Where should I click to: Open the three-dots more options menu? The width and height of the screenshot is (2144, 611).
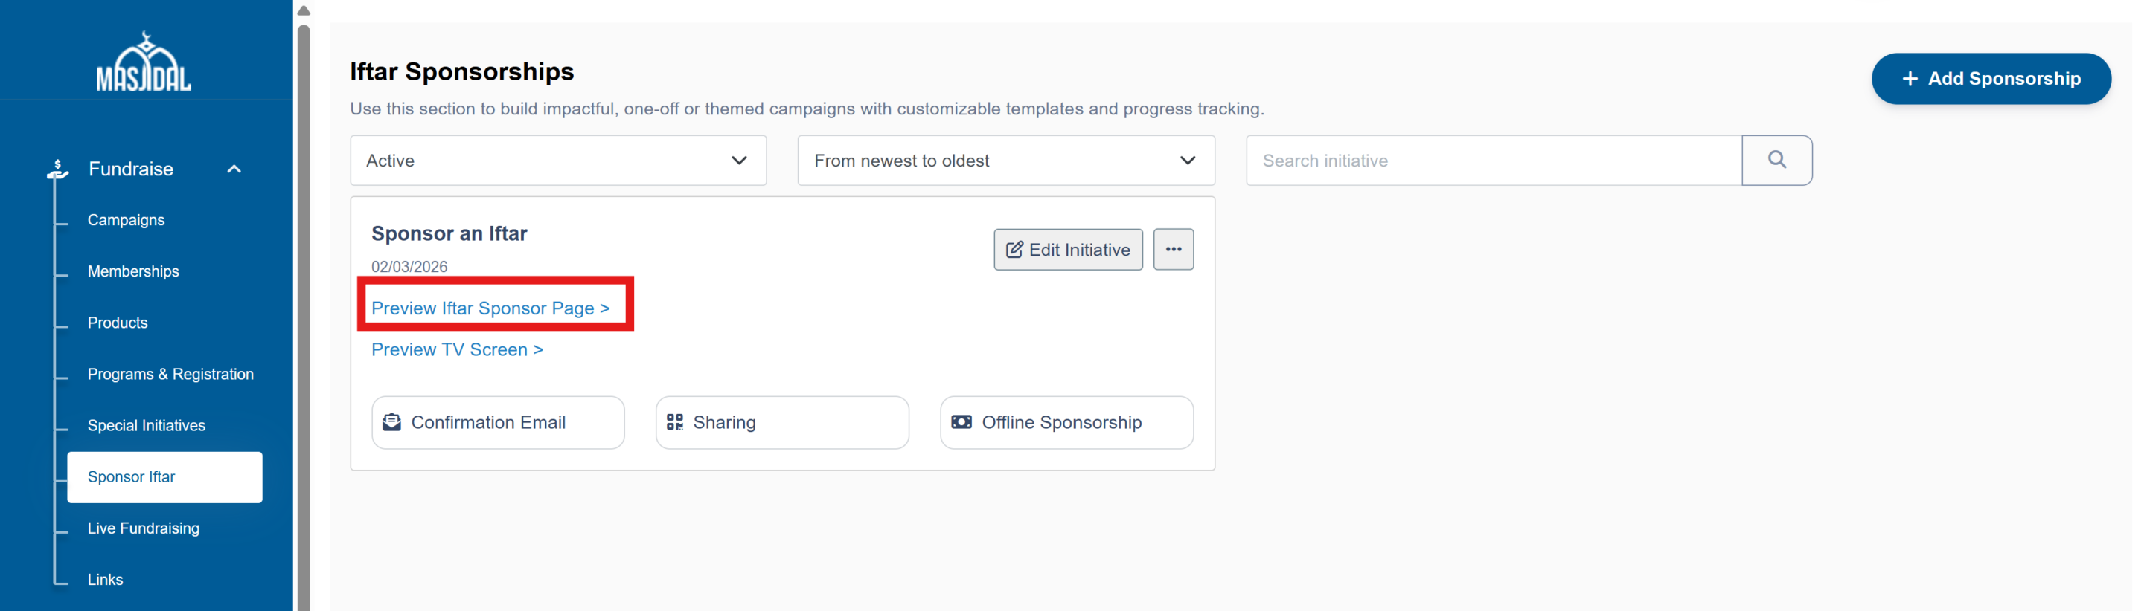point(1173,250)
